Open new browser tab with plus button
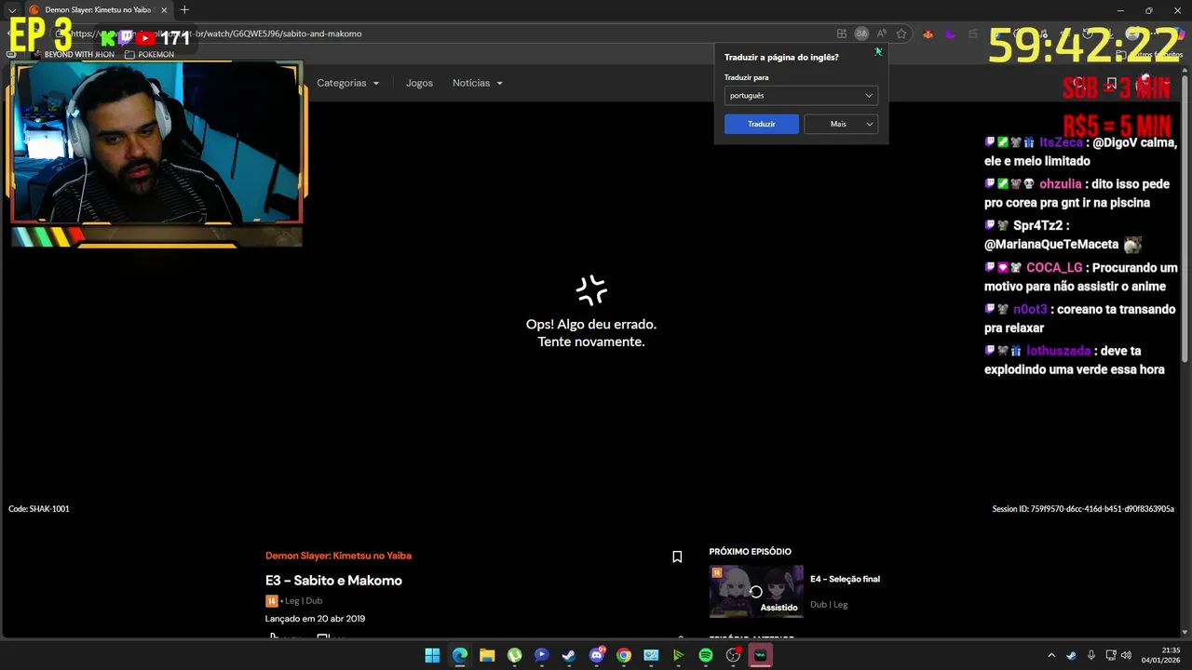The height and width of the screenshot is (670, 1192). click(184, 10)
